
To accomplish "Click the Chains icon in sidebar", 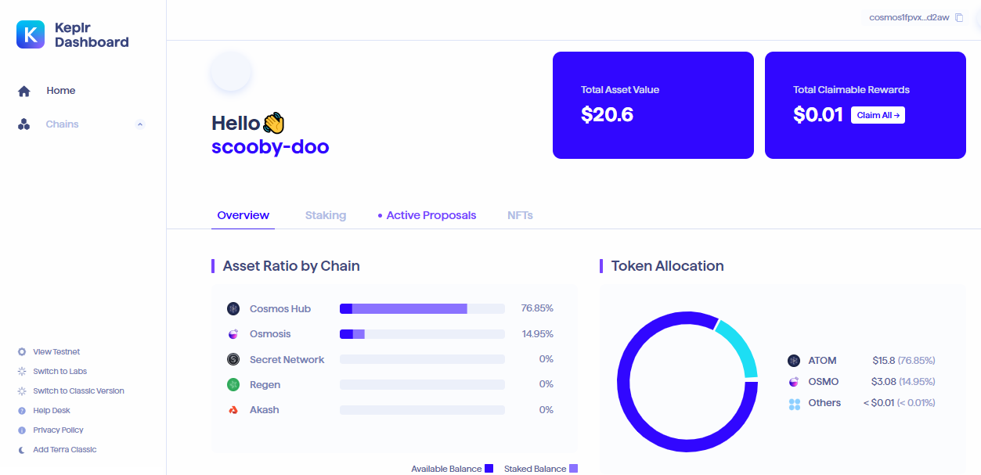I will (24, 124).
